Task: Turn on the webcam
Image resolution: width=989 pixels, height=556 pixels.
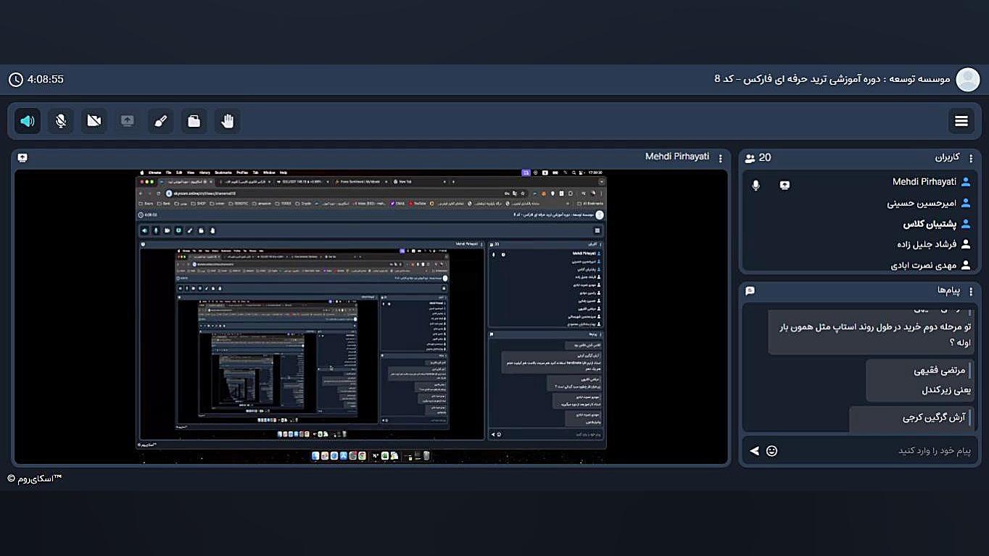Action: tap(94, 121)
